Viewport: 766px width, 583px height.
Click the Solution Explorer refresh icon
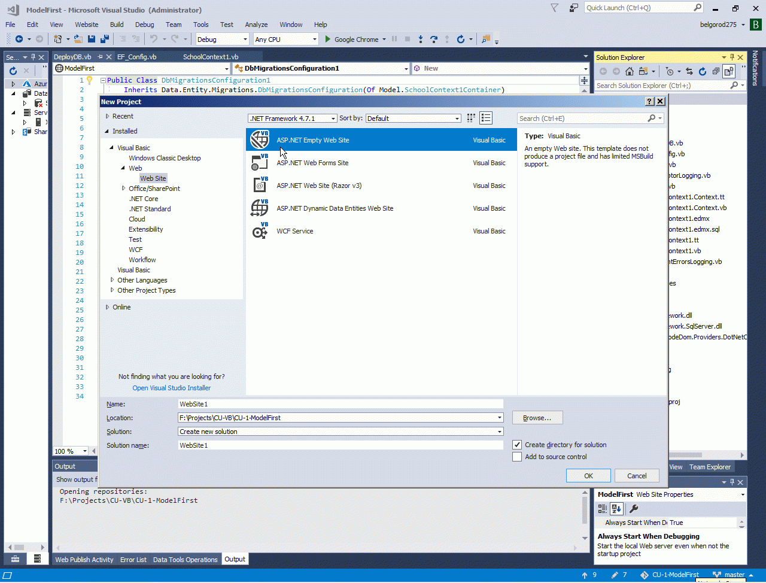(x=702, y=71)
